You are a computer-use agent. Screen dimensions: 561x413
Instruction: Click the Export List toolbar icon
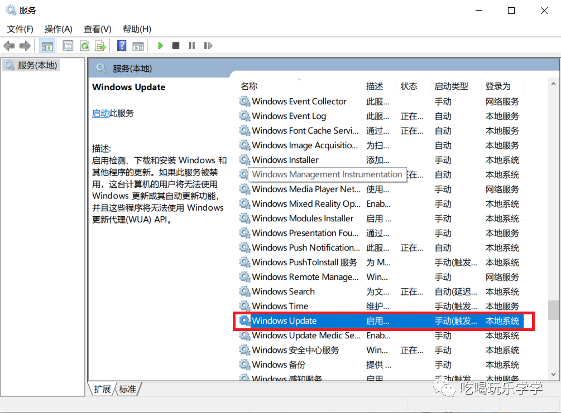tap(100, 46)
